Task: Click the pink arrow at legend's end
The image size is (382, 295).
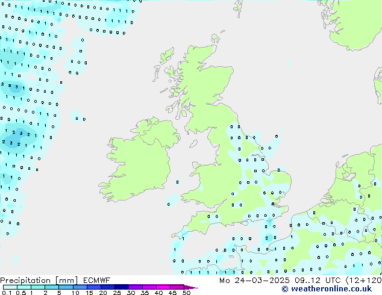Action: (x=193, y=287)
